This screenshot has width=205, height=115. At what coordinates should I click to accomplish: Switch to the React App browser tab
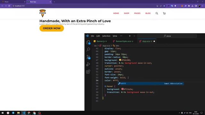pyautogui.click(x=39, y=2)
